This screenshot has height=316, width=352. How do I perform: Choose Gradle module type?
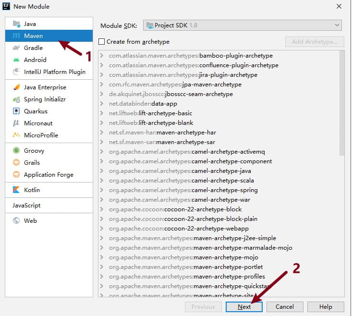click(x=49, y=48)
